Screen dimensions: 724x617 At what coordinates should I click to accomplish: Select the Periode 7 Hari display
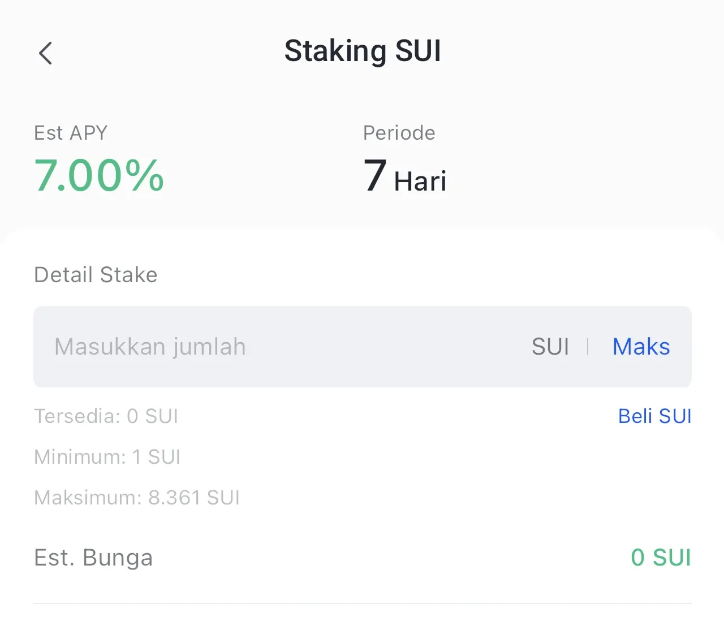(404, 178)
